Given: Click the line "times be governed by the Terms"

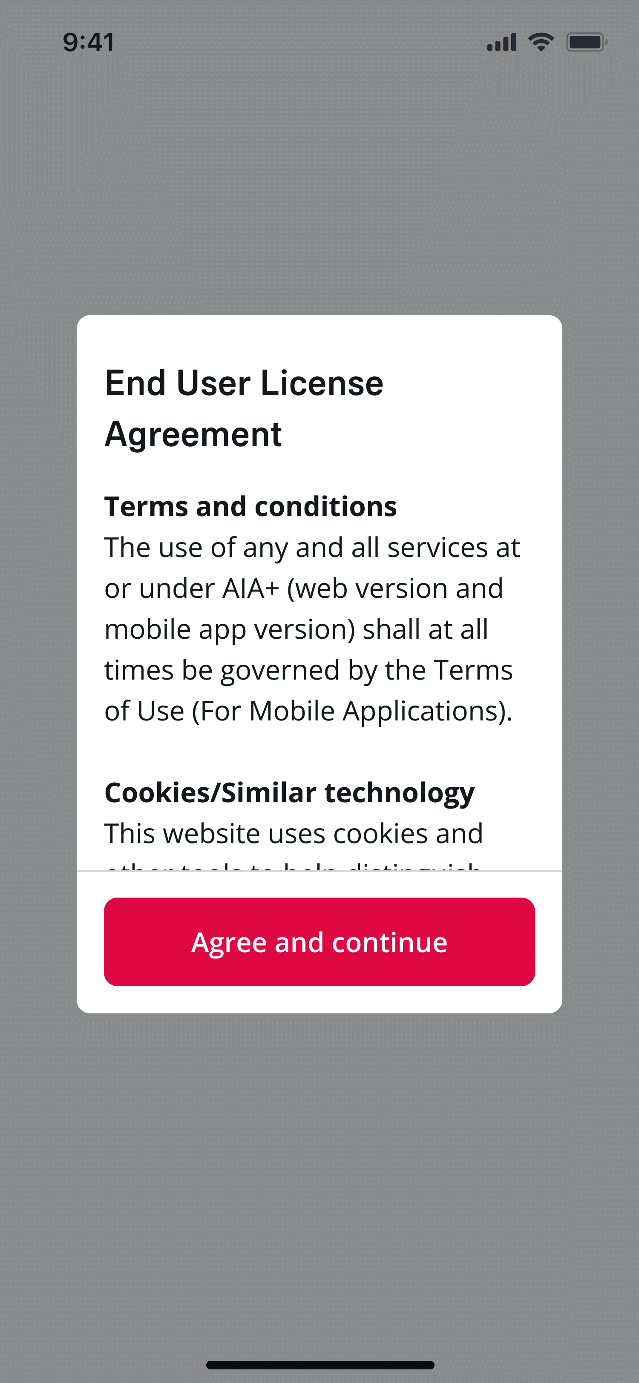Looking at the screenshot, I should coord(308,670).
